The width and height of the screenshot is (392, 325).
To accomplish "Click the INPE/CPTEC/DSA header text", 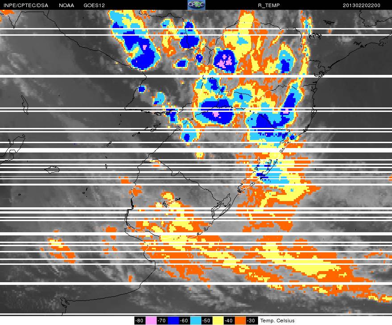I will (26, 5).
